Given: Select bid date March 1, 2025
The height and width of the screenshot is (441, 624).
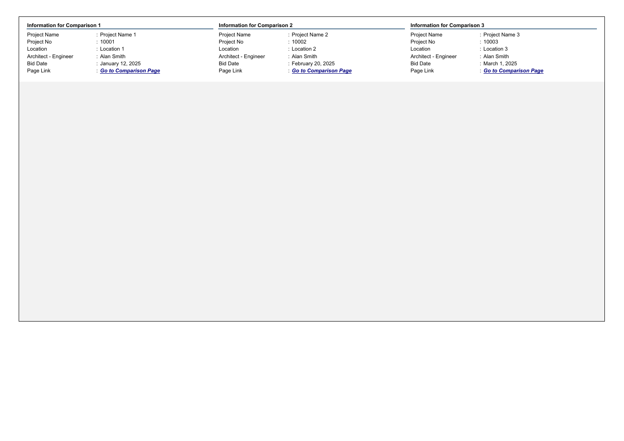Looking at the screenshot, I should point(500,64).
